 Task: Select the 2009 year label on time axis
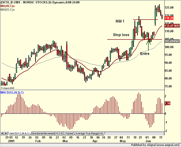11,141
